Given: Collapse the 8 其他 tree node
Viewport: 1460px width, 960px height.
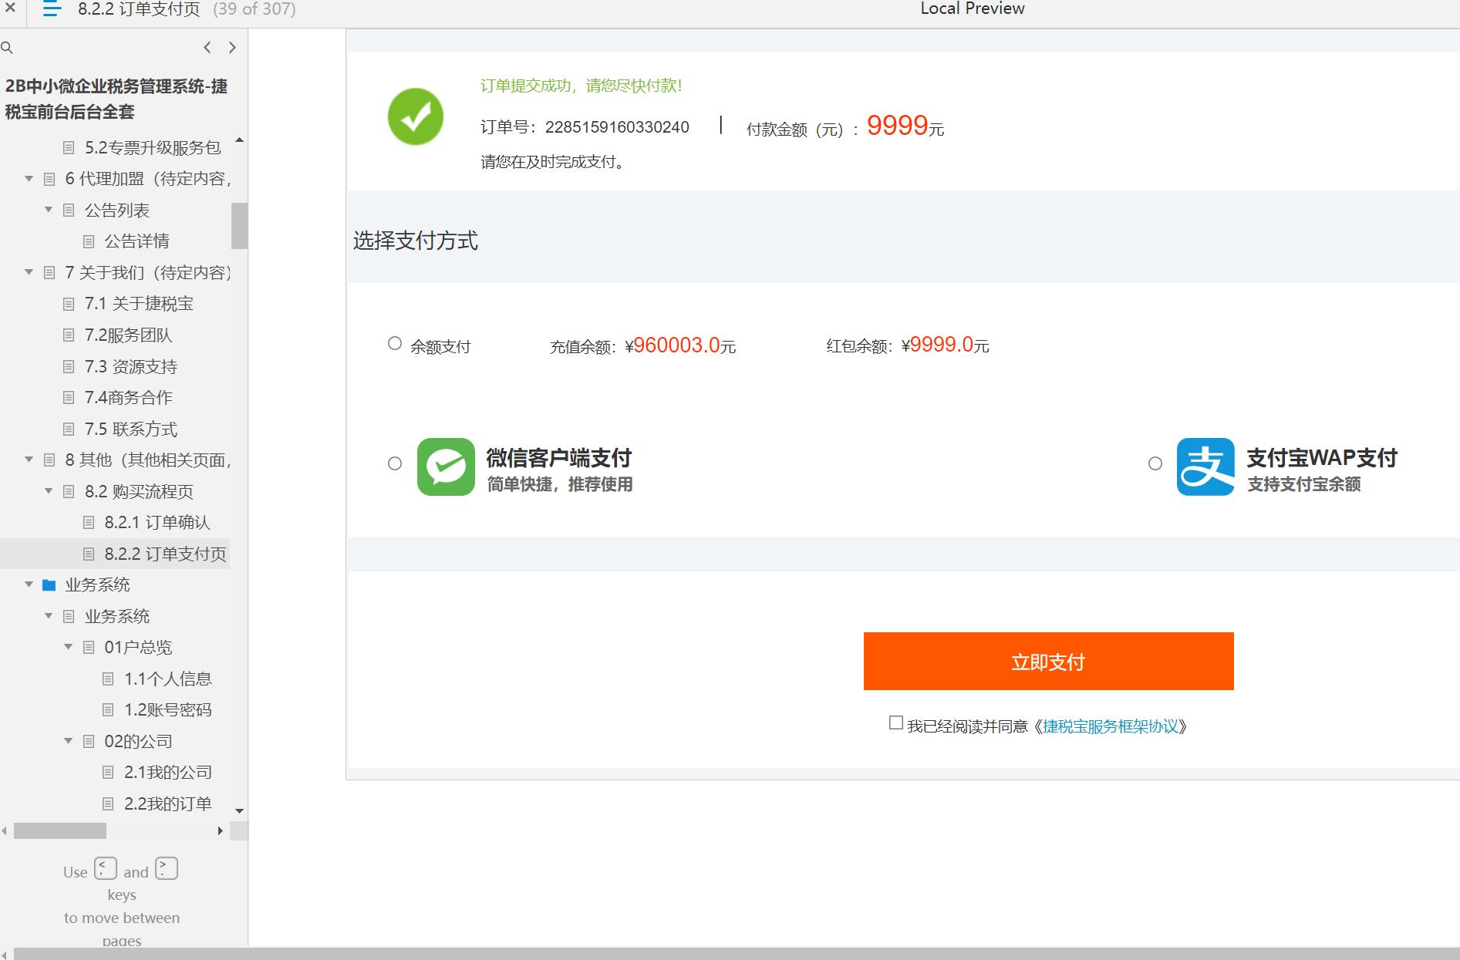Looking at the screenshot, I should pos(29,460).
